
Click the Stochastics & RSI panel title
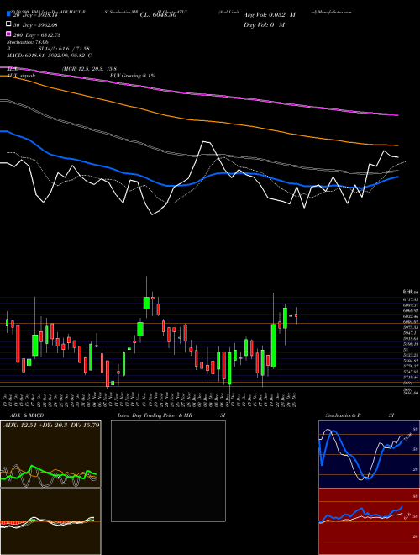point(360,415)
